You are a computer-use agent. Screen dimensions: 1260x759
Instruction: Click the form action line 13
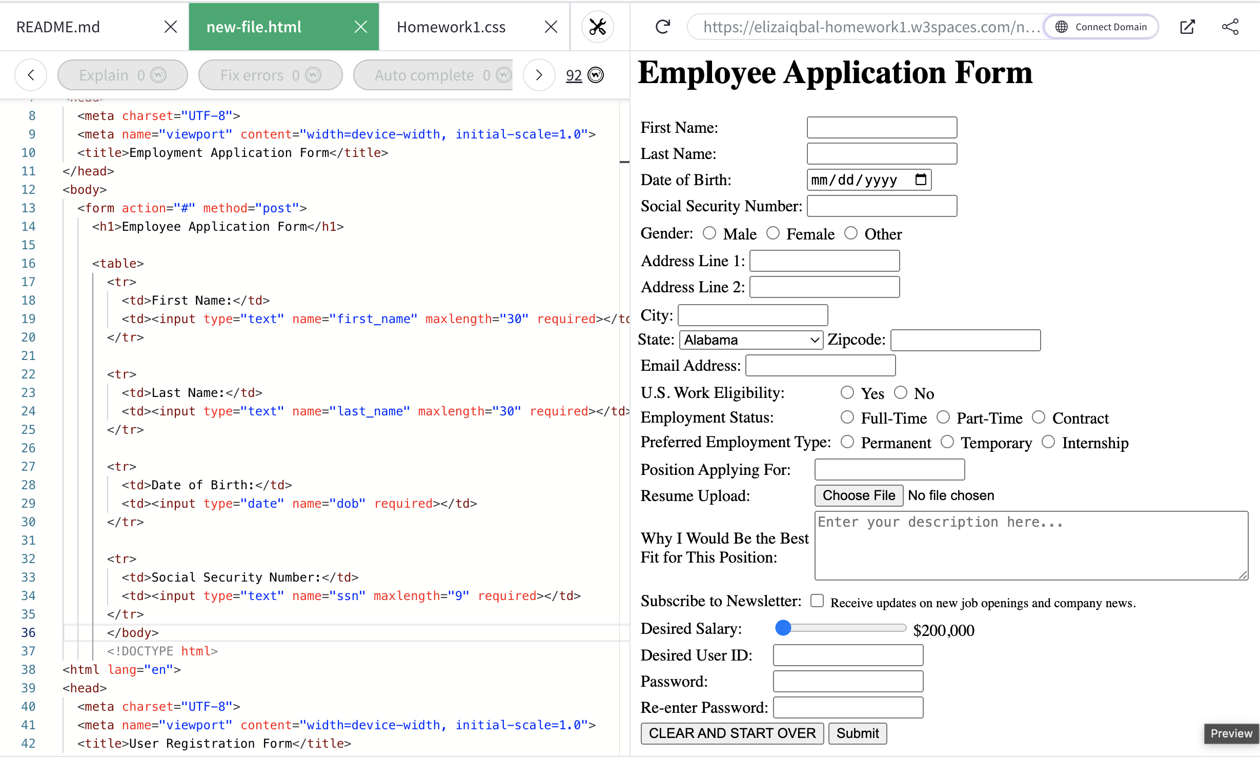click(x=192, y=208)
